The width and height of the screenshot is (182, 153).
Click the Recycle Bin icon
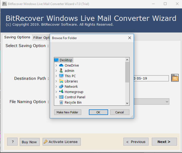coord(61,102)
